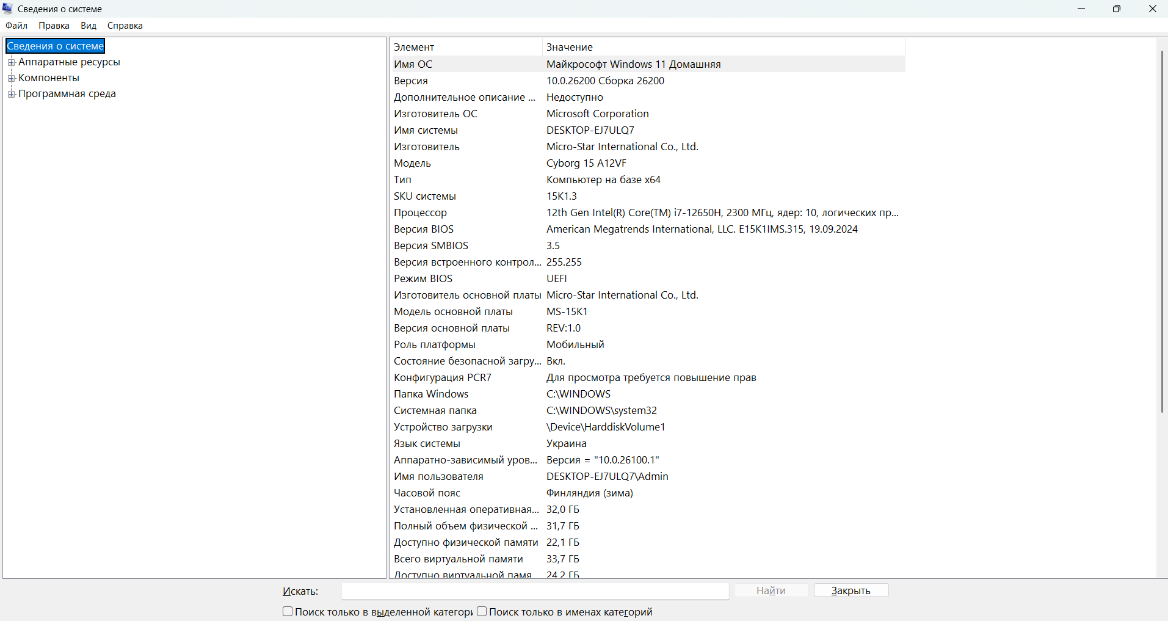This screenshot has height=621, width=1168.
Task: Close the Сведения о системе window
Action: (1152, 9)
